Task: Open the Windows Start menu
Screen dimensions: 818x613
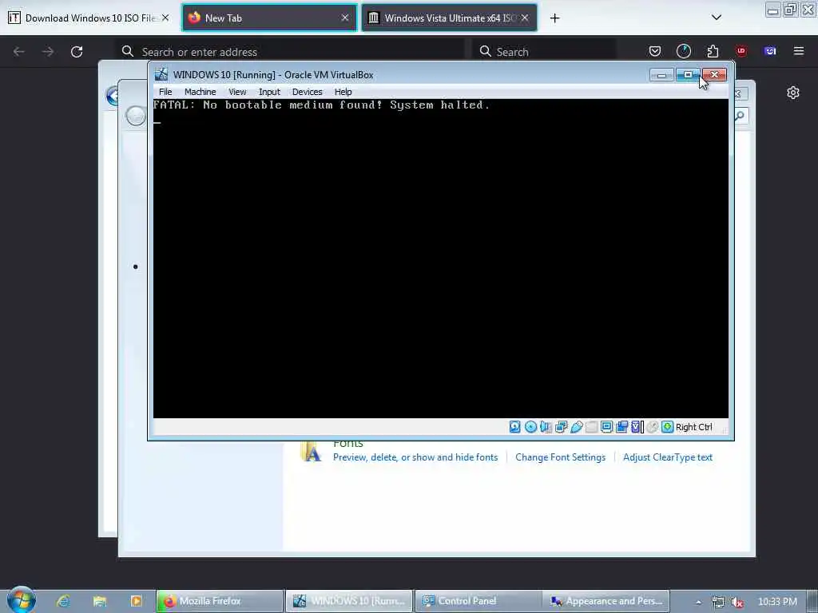Action: pos(22,600)
